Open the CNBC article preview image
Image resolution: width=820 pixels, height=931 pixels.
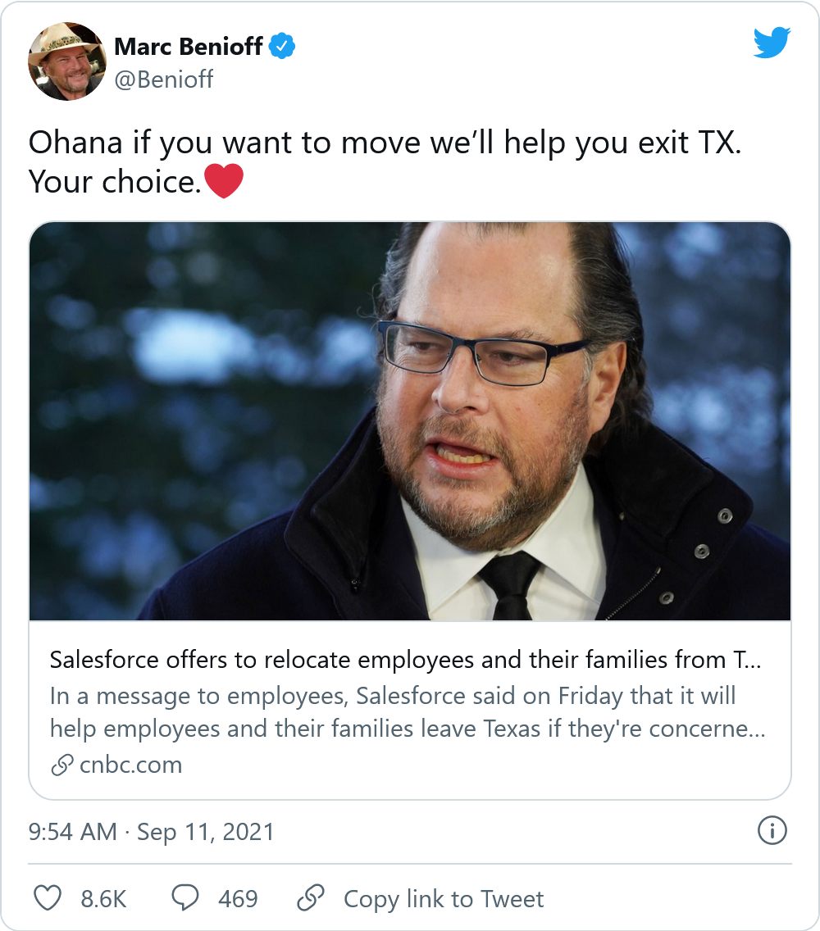[x=410, y=421]
